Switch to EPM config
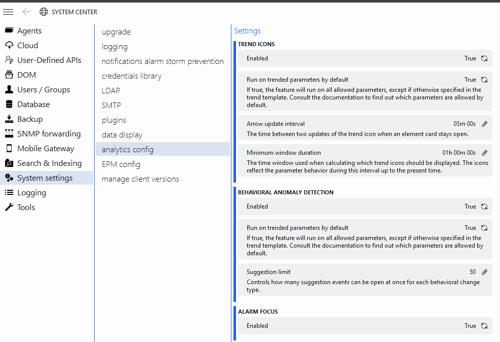 tap(121, 164)
